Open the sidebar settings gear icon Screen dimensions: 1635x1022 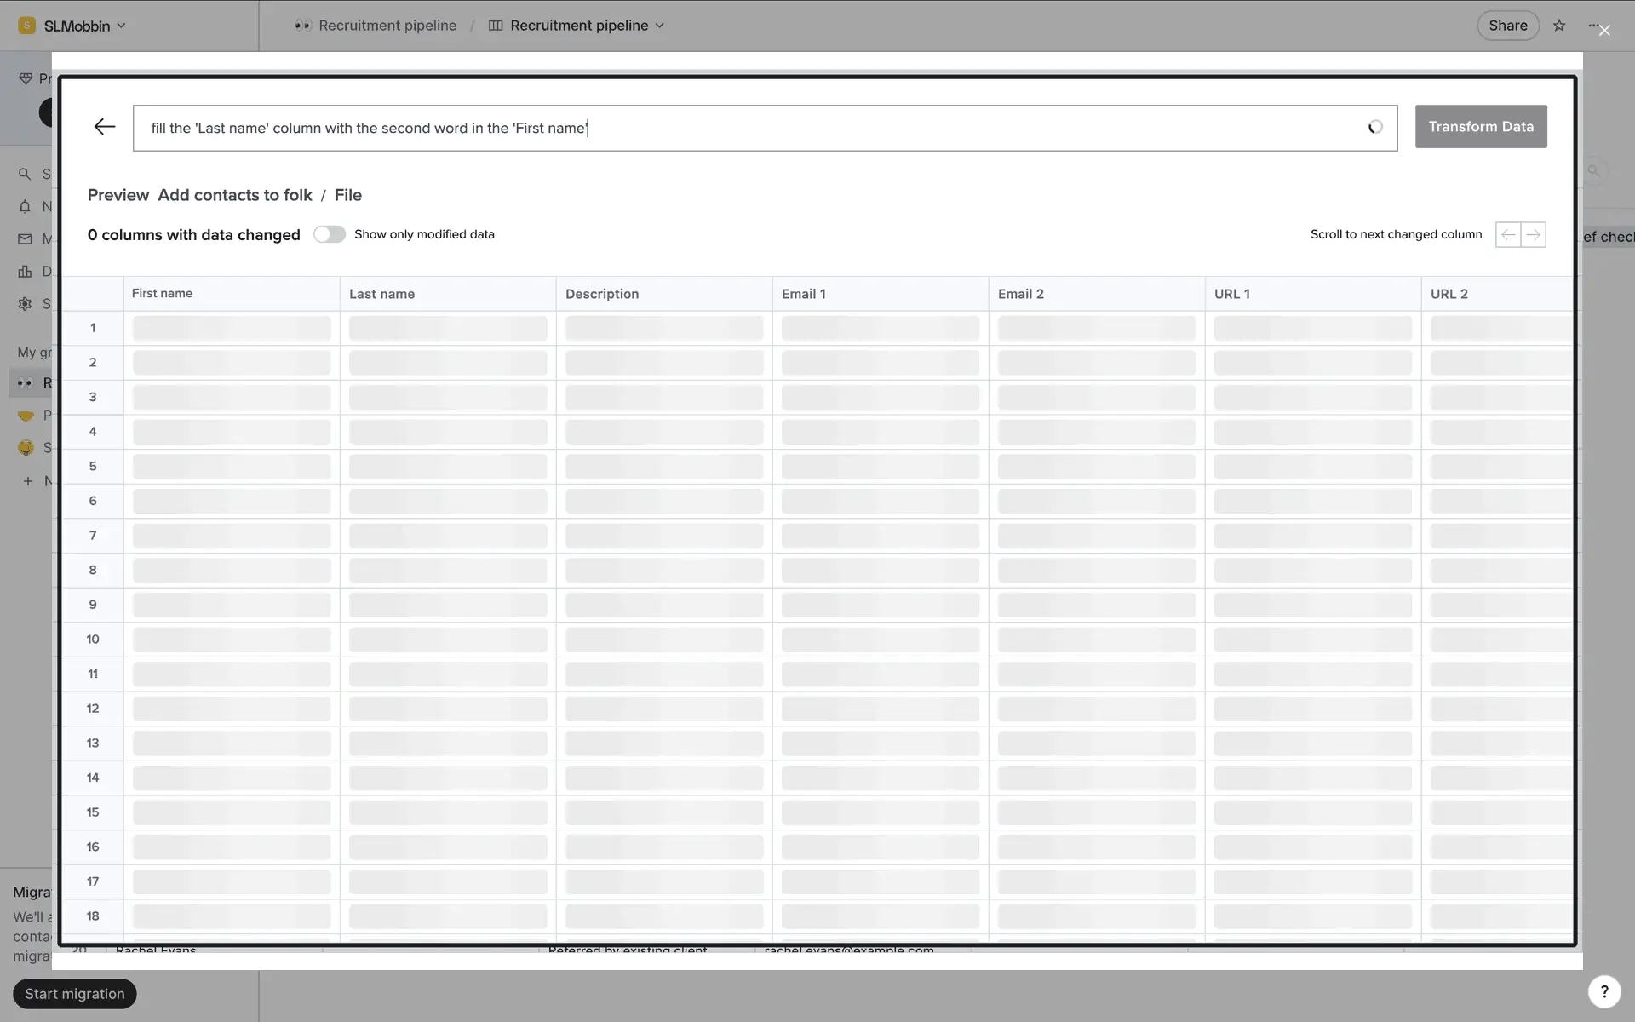[25, 304]
